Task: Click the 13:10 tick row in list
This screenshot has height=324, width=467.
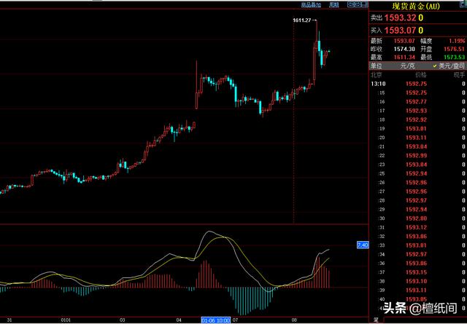Action: coord(379,84)
